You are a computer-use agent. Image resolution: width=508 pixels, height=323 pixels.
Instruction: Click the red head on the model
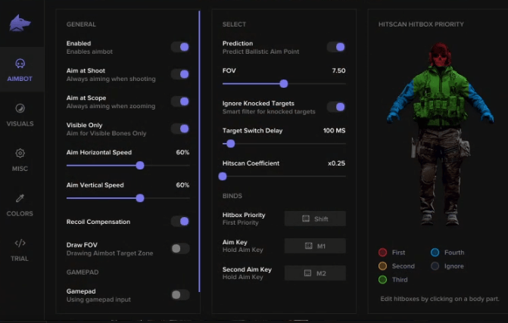(440, 56)
